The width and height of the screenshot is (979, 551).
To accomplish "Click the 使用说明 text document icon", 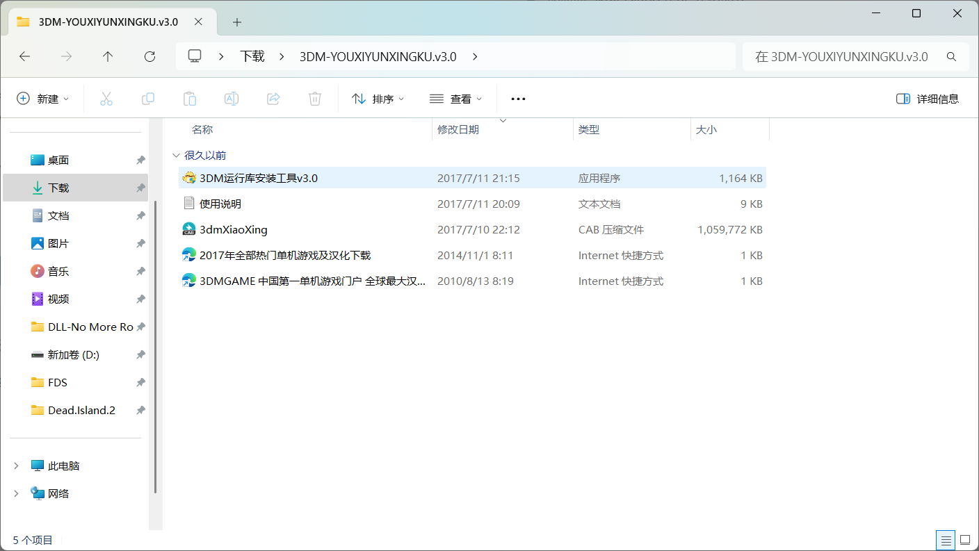I will [x=189, y=204].
